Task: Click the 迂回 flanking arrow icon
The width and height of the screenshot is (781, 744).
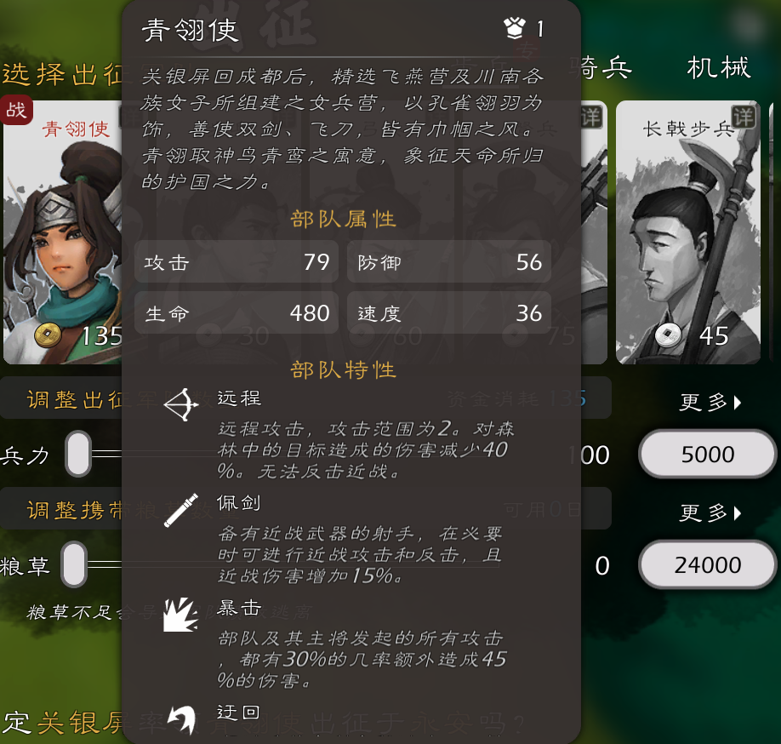Action: pos(181,719)
